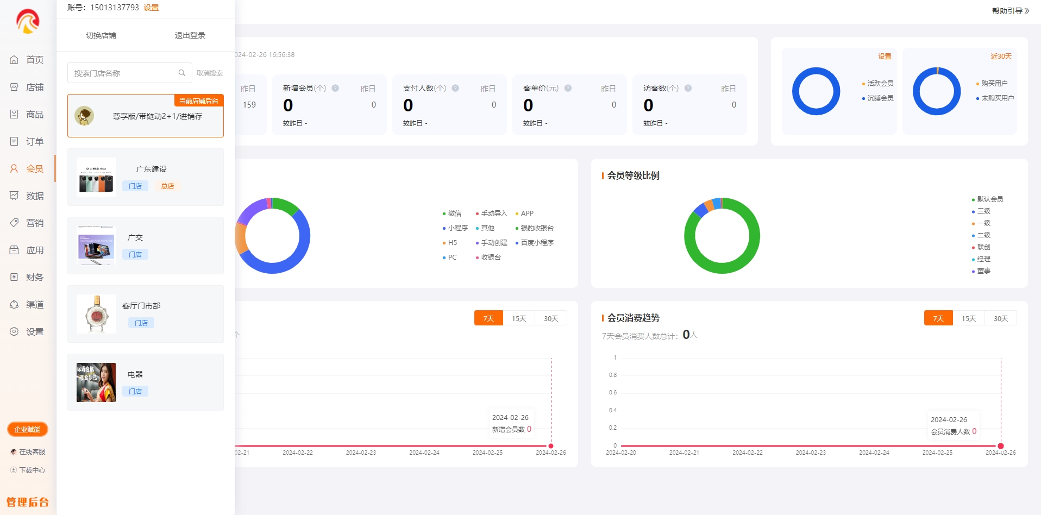1041x515 pixels.
Task: Click the search magnifier icon in store search
Action: click(x=182, y=73)
